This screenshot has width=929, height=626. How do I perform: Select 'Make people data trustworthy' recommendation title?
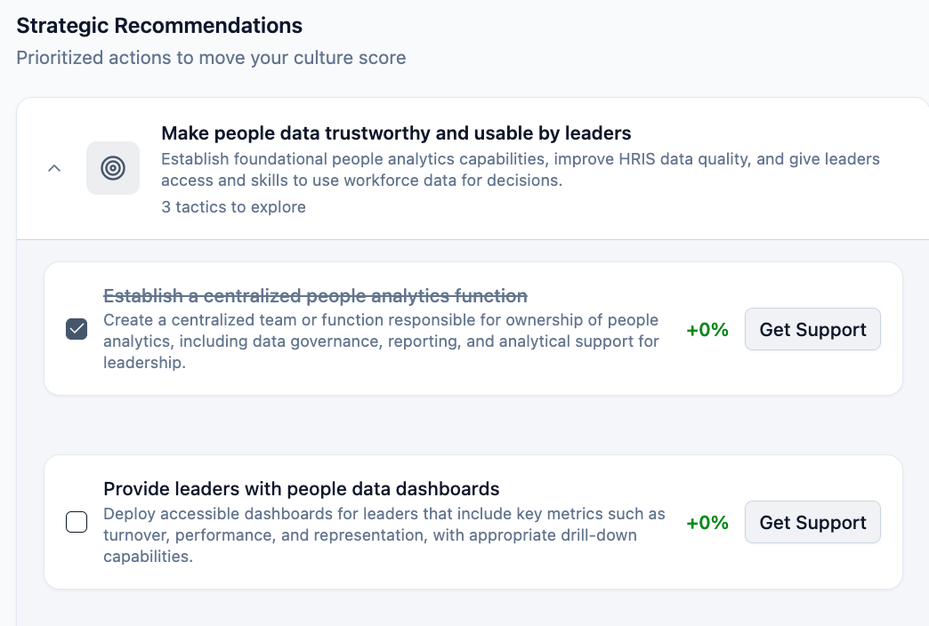396,133
